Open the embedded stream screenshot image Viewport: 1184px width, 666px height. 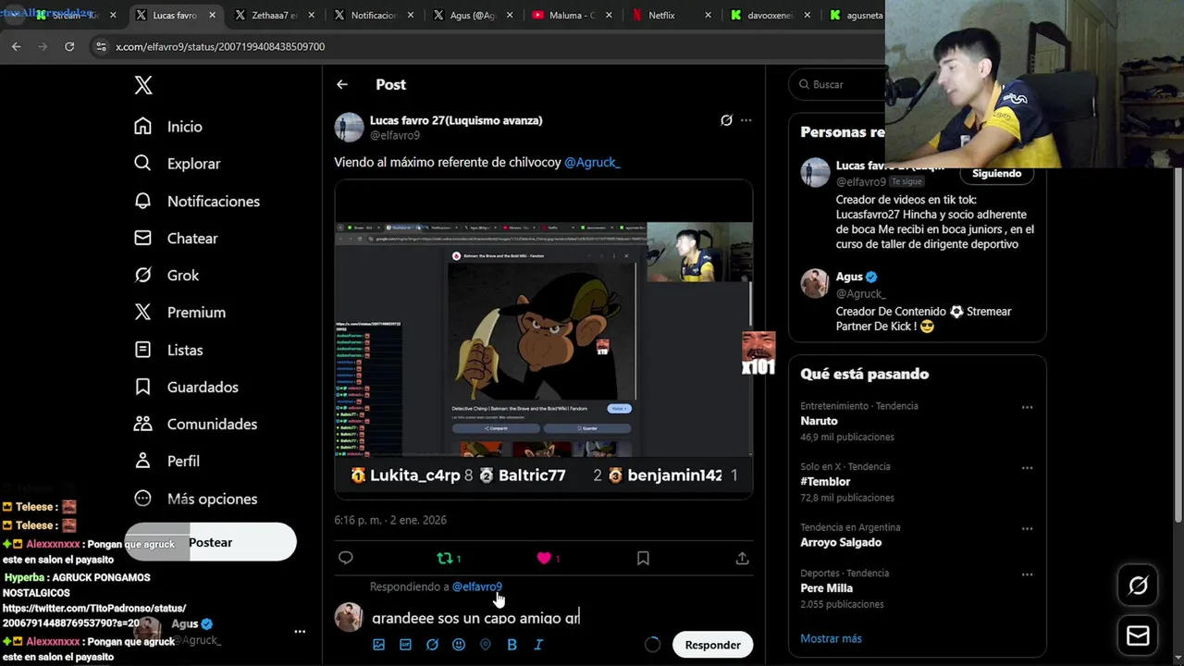click(543, 339)
